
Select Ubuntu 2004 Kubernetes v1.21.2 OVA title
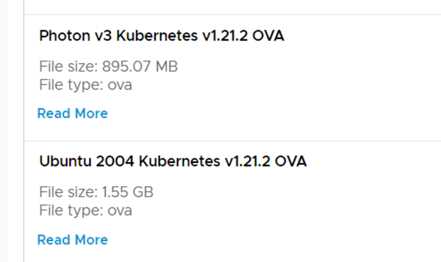[173, 161]
